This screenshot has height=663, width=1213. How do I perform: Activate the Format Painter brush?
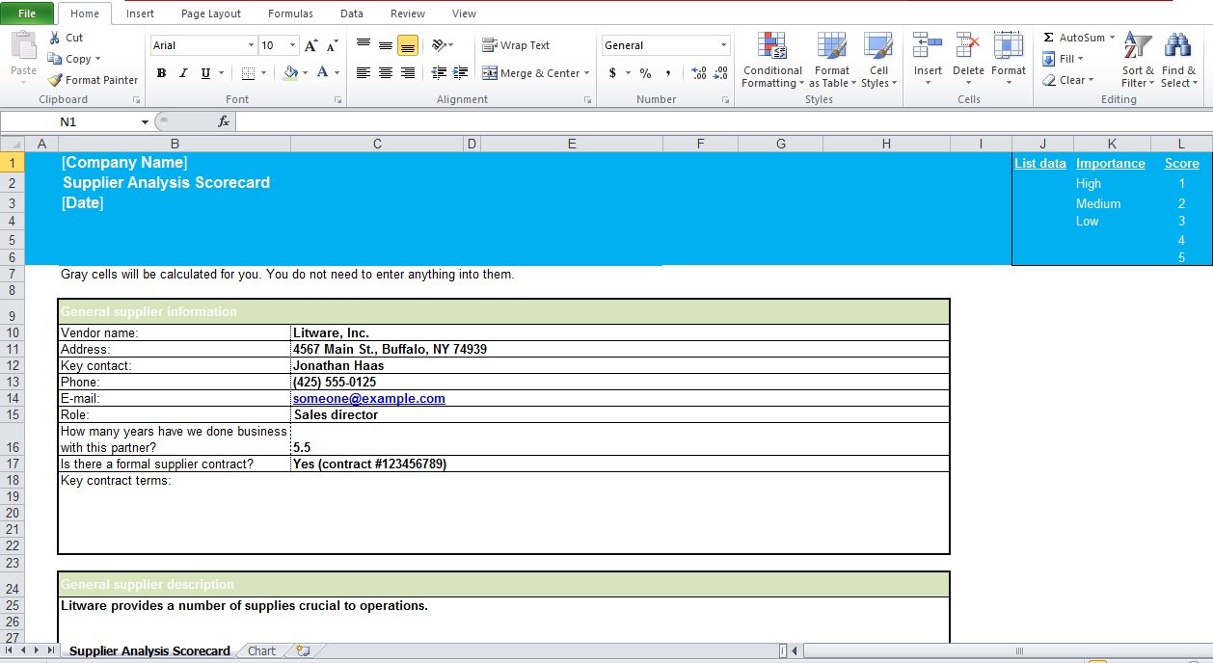pos(56,80)
